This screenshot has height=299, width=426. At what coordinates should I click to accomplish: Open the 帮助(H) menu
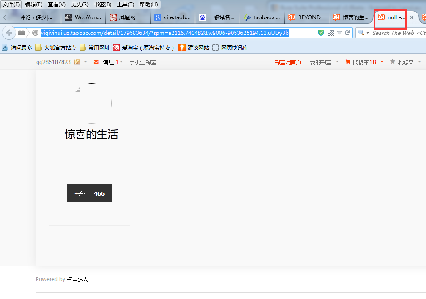(x=148, y=4)
